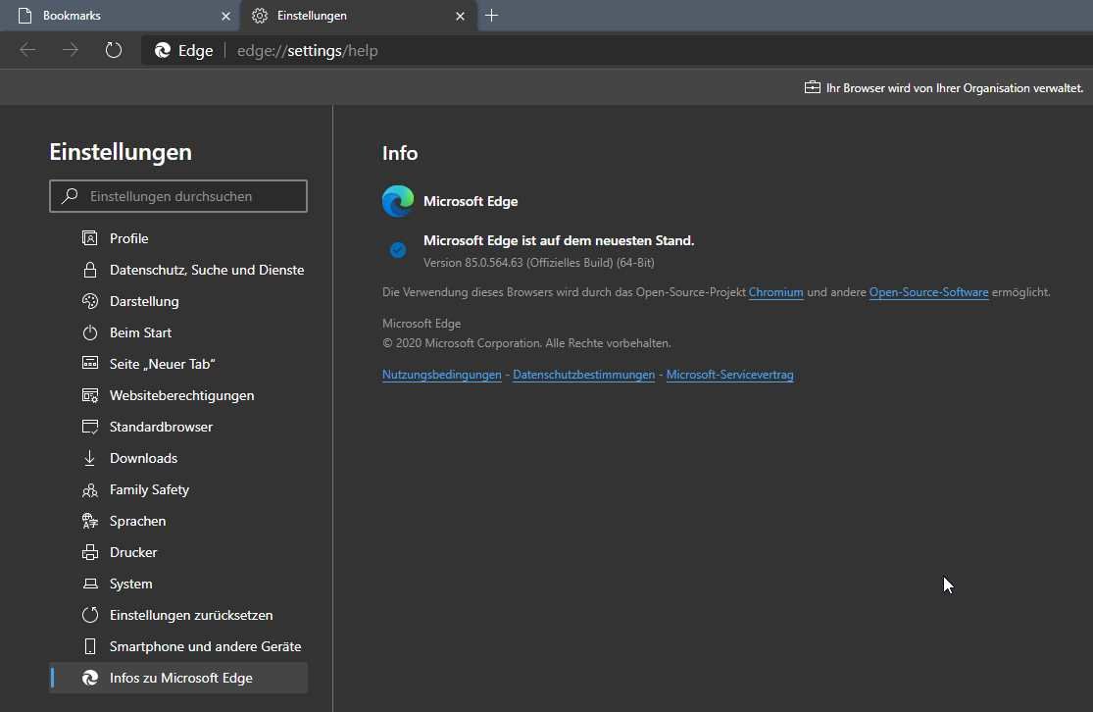Screen dimensions: 1093x712
Task: Select Infos zu Microsoft Edge
Action: (178, 678)
